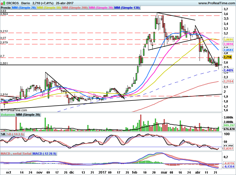Click the 2017 marker on the time axis
This screenshot has width=236, height=175.
(102, 172)
